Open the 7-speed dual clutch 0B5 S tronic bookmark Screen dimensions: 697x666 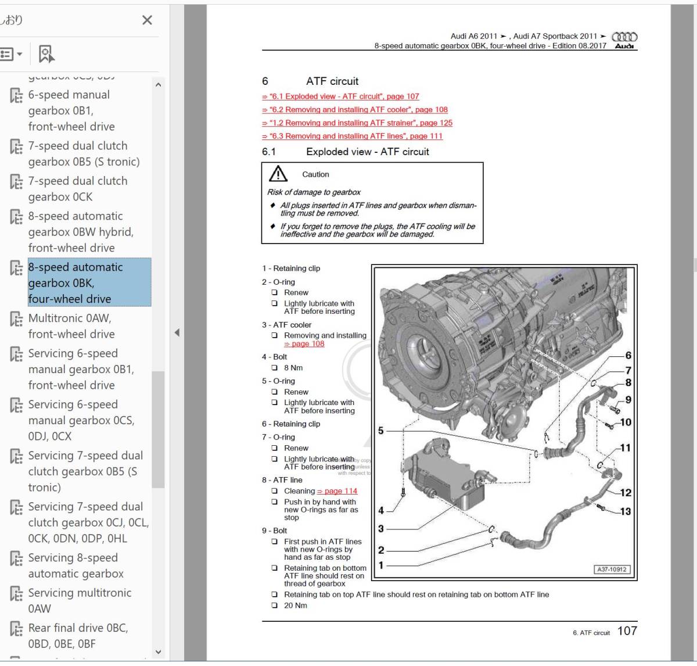point(84,154)
